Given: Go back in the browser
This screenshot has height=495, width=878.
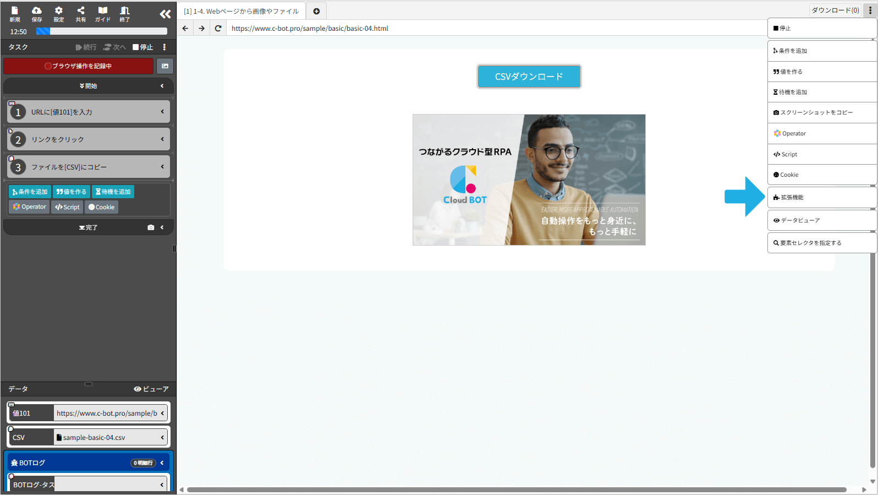Looking at the screenshot, I should 185,28.
